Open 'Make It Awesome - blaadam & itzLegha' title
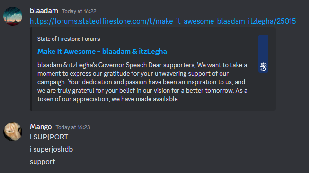The image size is (309, 173). pyautogui.click(x=102, y=52)
